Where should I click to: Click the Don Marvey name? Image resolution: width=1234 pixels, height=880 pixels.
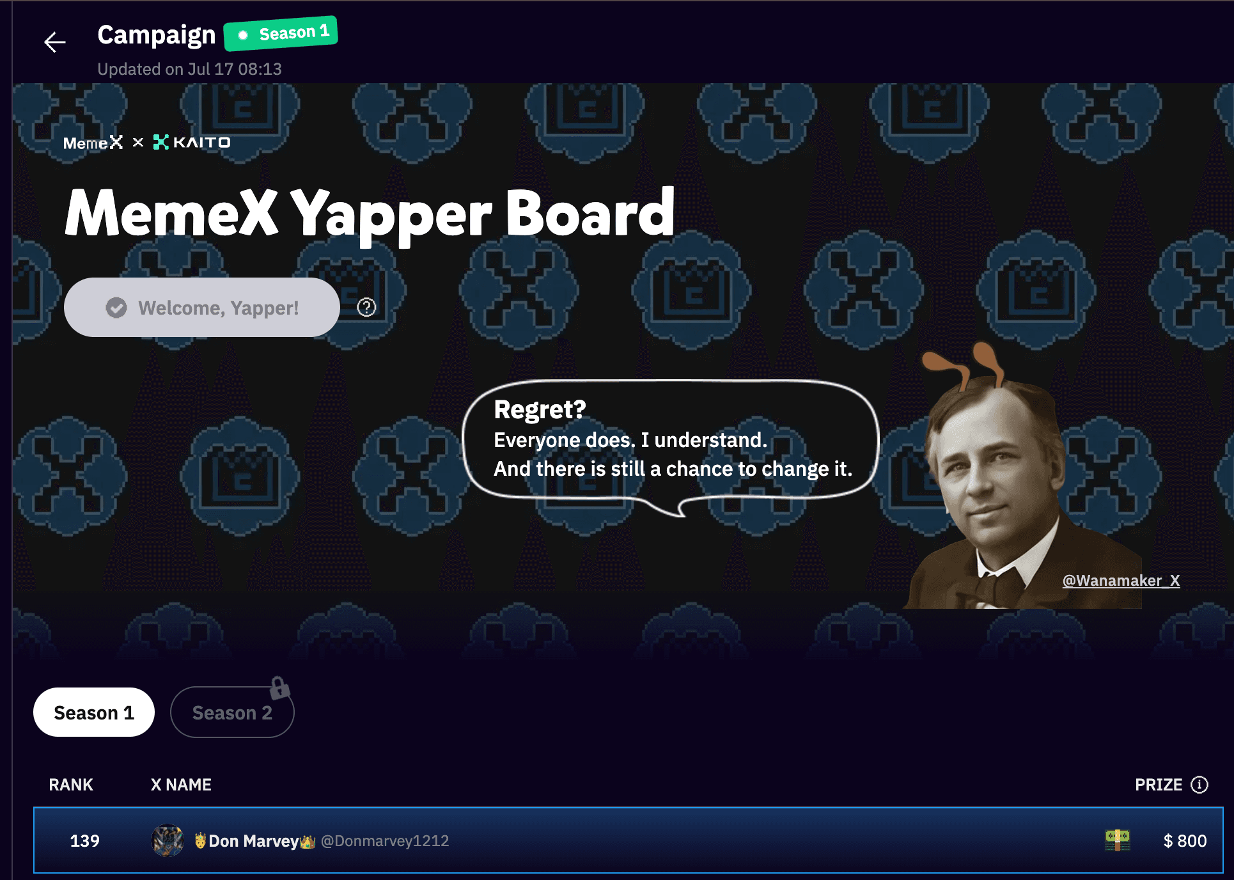pos(254,841)
